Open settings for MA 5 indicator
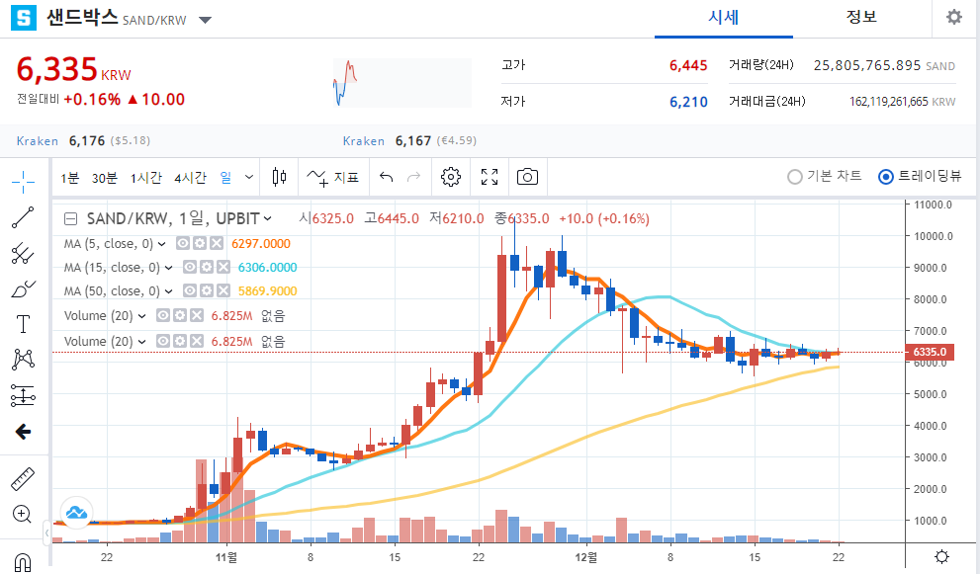The width and height of the screenshot is (980, 574). click(200, 244)
